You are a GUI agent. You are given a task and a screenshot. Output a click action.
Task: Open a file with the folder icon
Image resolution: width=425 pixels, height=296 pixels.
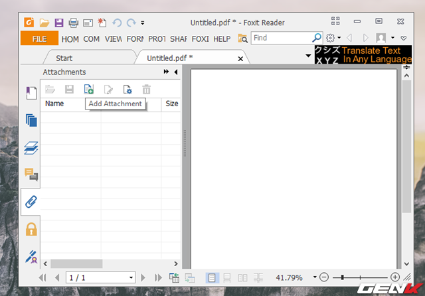coord(44,23)
